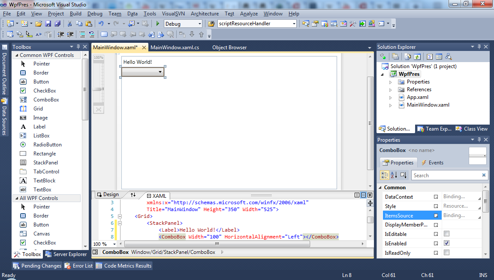Screen dimensions: 494x280
Task: Collapse All WPF Controls group
Action: coord(17,198)
